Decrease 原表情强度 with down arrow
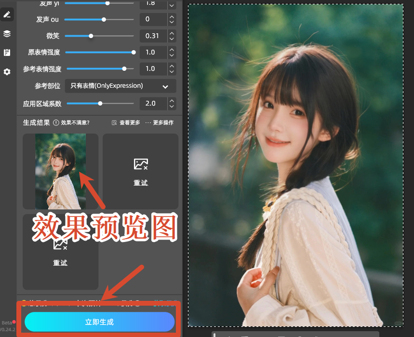The image size is (414, 337). (172, 55)
